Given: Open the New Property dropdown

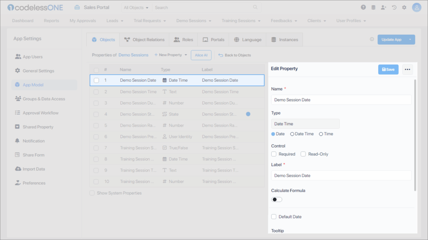Looking at the screenshot, I should [x=171, y=55].
